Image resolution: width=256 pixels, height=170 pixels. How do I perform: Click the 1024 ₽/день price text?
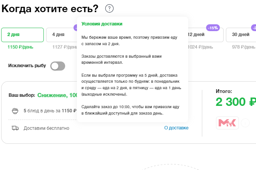pyautogui.click(x=200, y=47)
